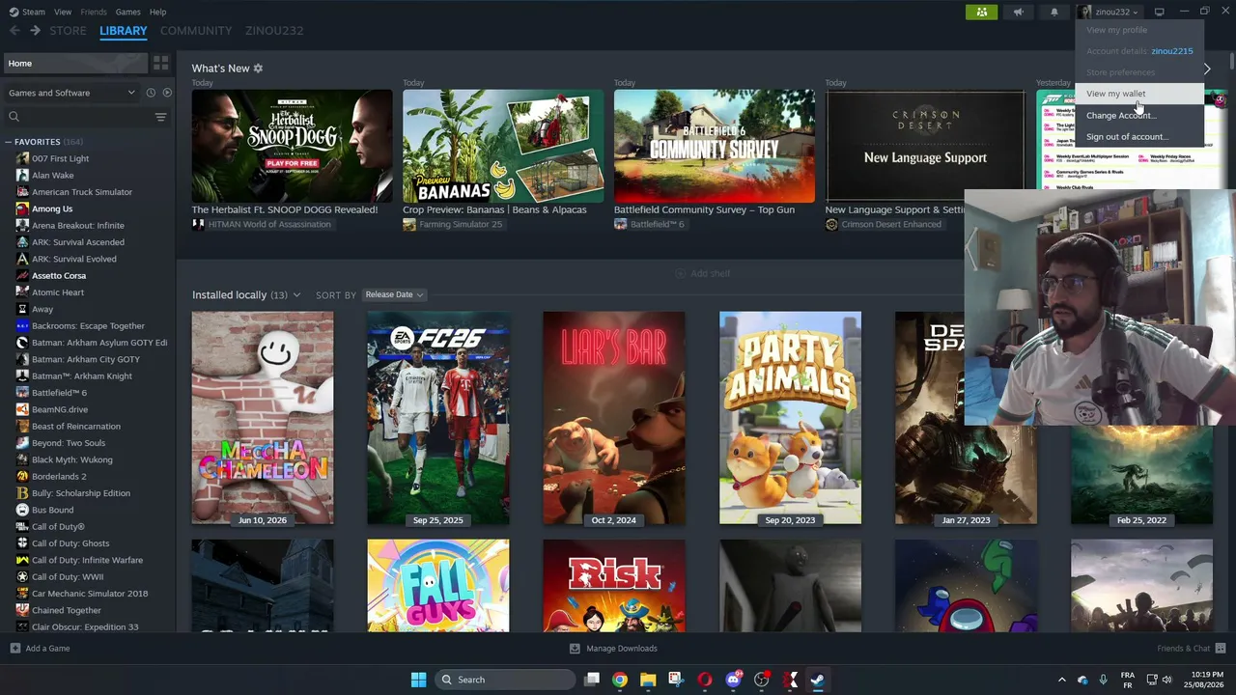Viewport: 1236px width, 695px height.
Task: Open the Help menu
Action: click(x=157, y=12)
